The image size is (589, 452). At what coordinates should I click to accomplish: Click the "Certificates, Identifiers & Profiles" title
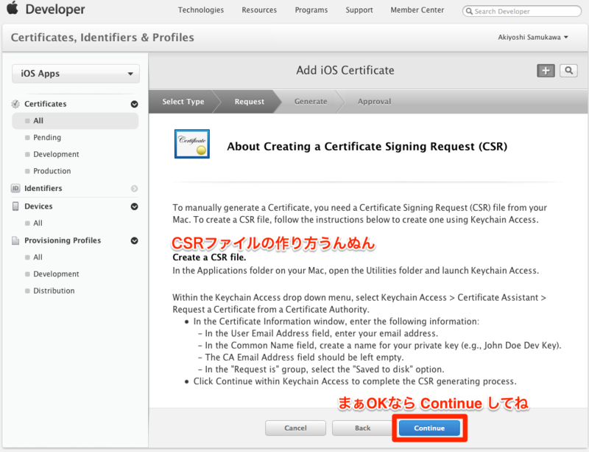coord(102,38)
